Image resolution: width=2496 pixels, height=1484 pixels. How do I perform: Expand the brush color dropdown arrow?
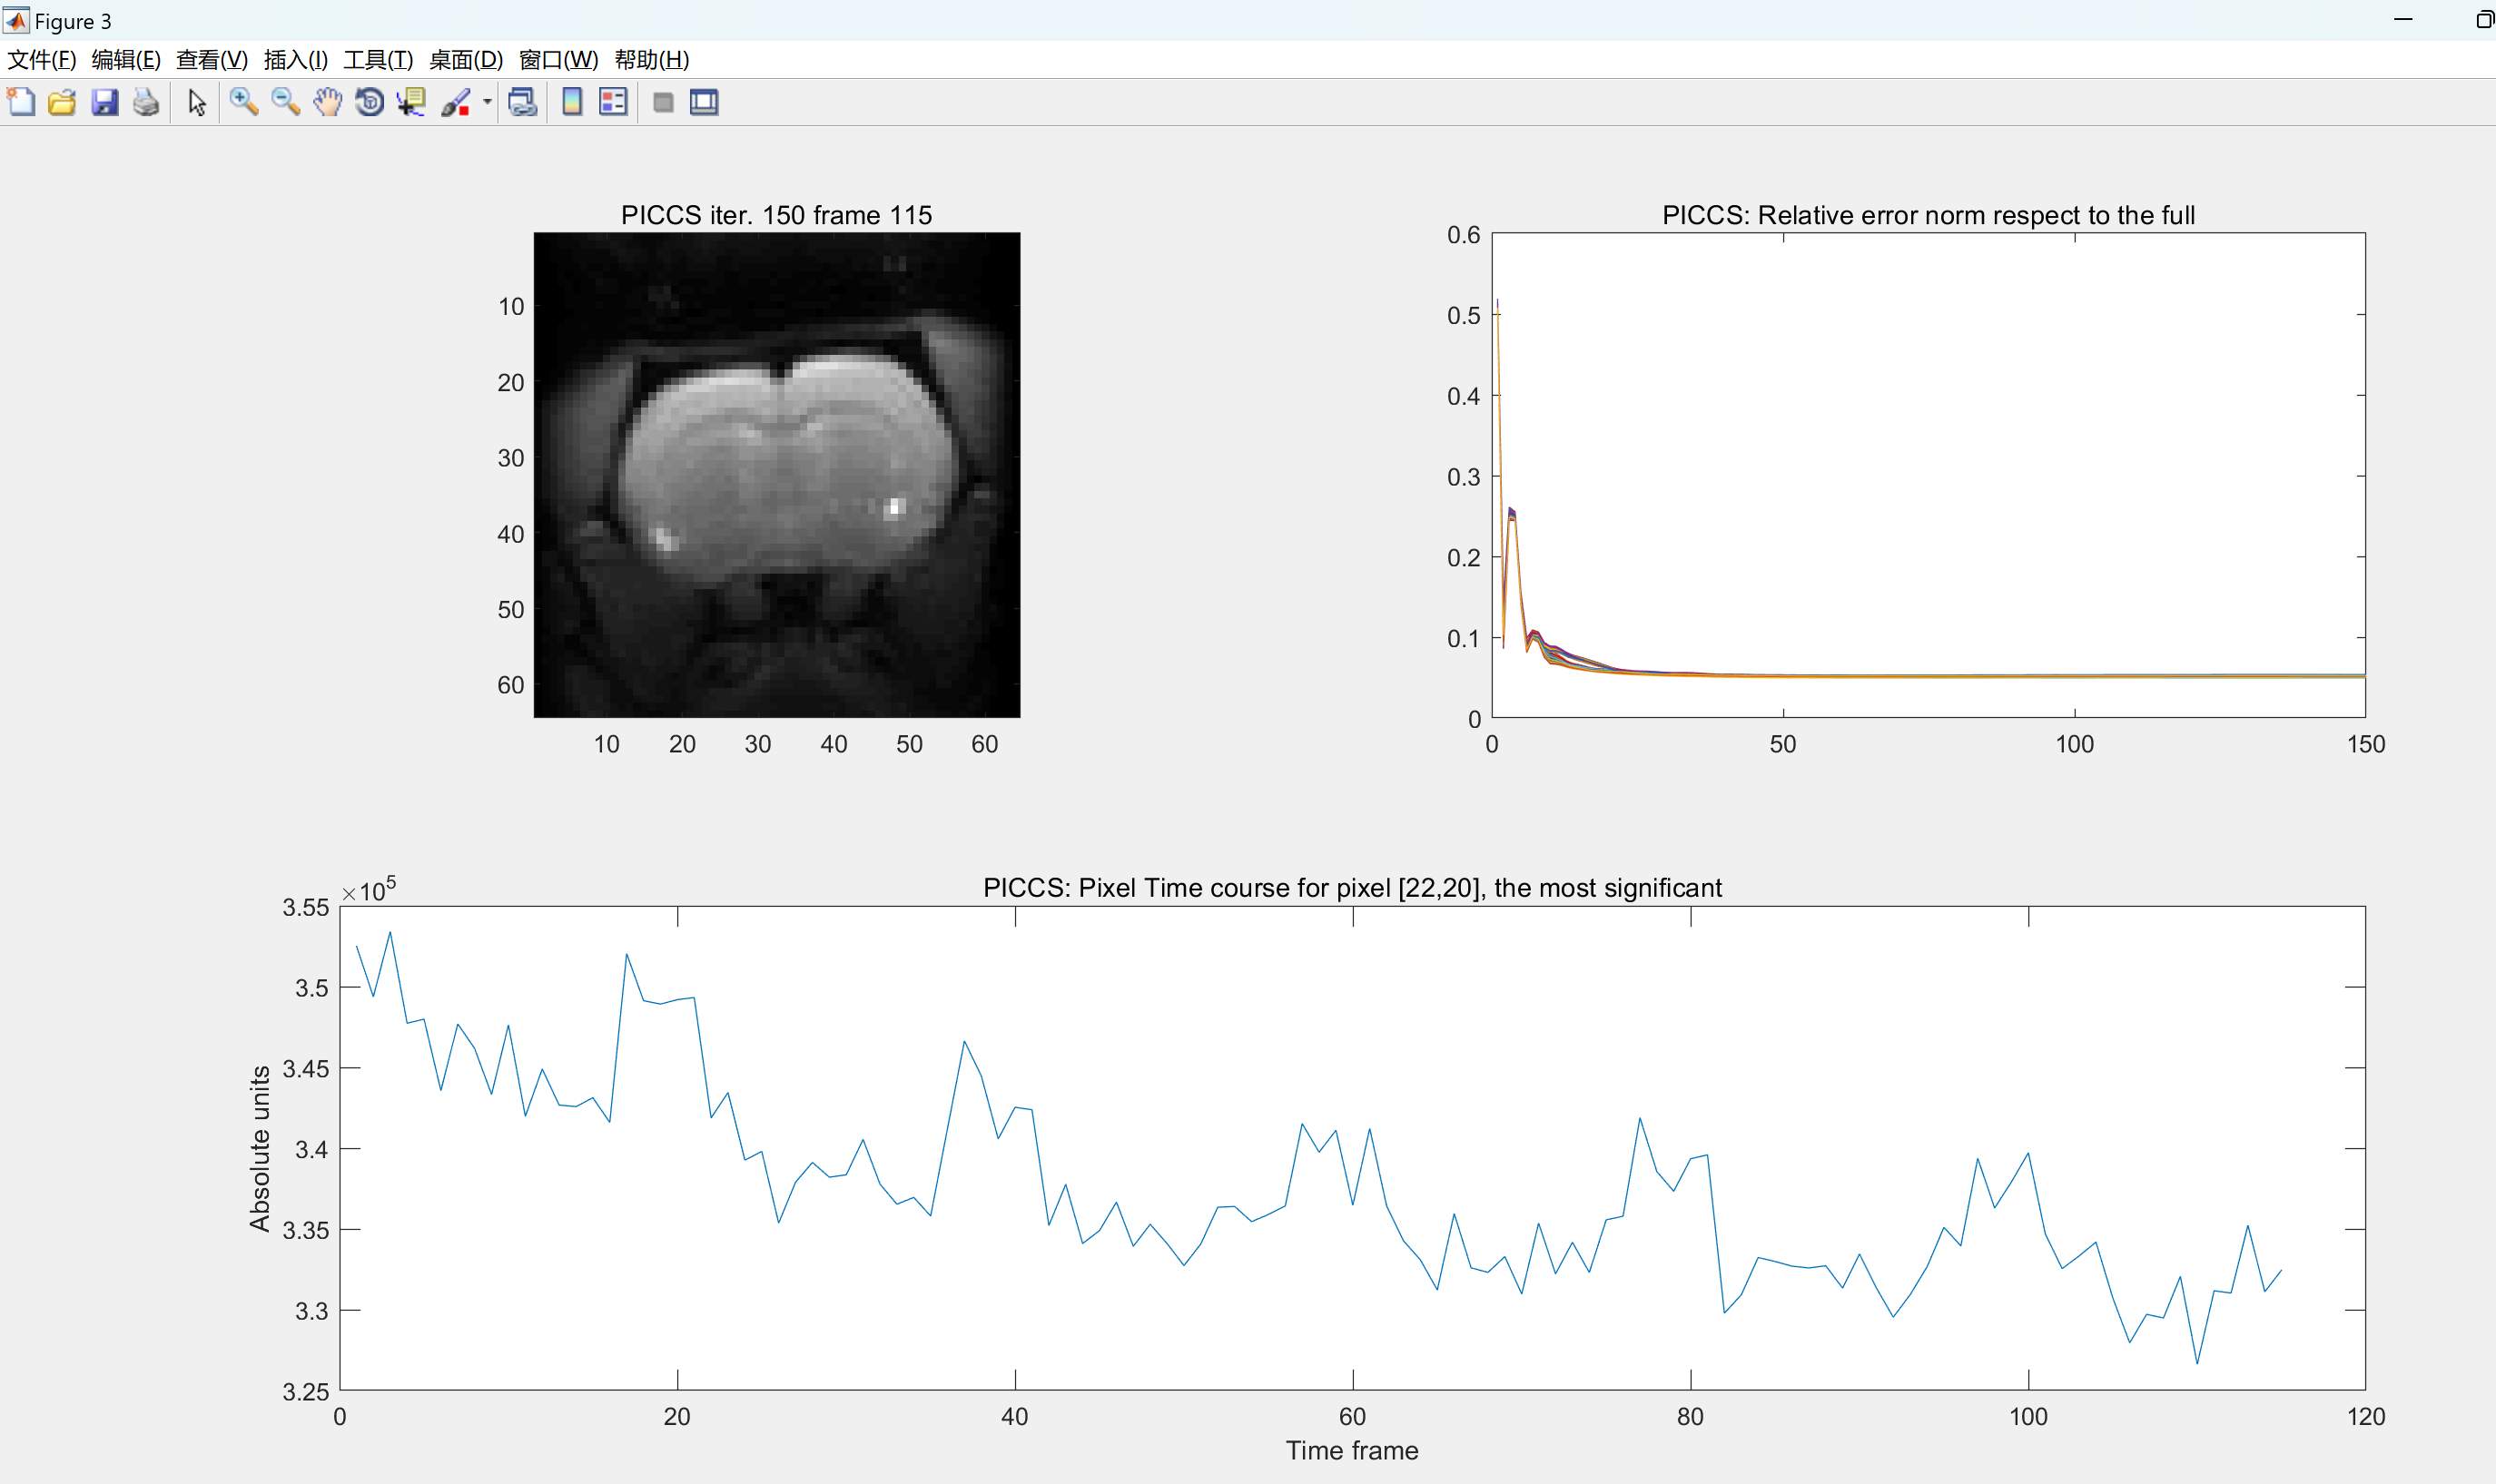(488, 102)
